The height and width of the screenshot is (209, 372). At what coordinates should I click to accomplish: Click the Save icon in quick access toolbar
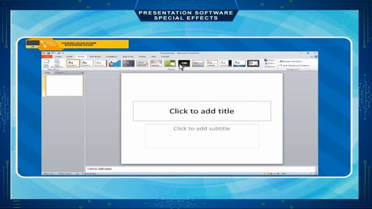tap(48, 53)
